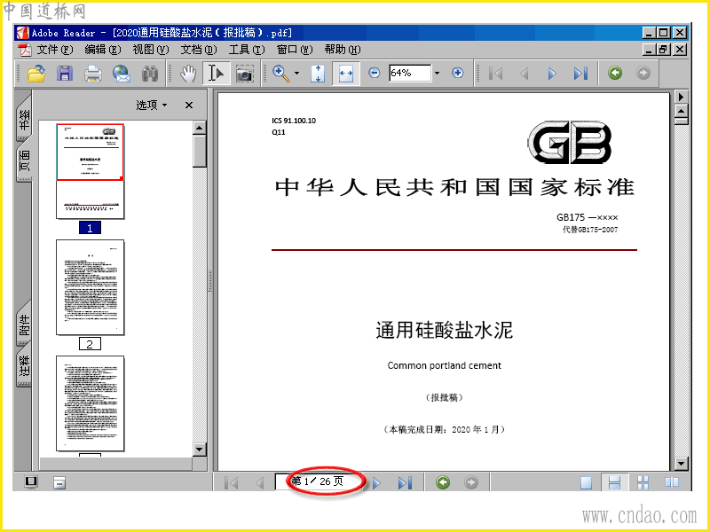Close the pages panel with X
Image resolution: width=710 pixels, height=532 pixels.
(x=189, y=105)
